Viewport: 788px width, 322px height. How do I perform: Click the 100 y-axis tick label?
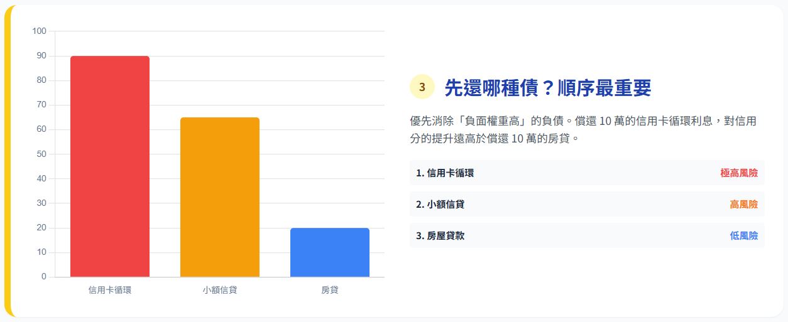click(39, 31)
